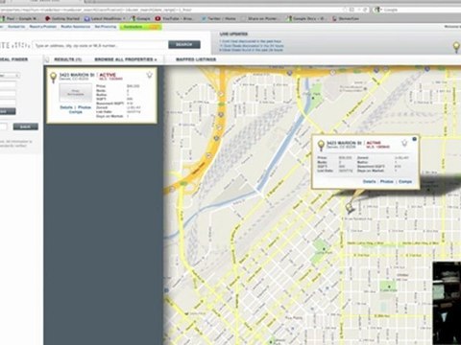Click the second Live Updates link
This screenshot has height=345, width=461.
(x=252, y=46)
